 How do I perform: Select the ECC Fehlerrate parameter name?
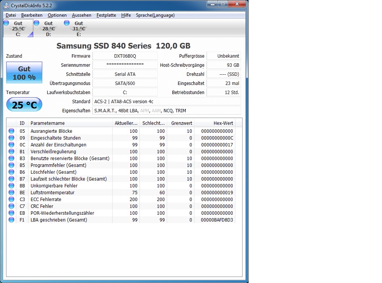[x=46, y=199]
